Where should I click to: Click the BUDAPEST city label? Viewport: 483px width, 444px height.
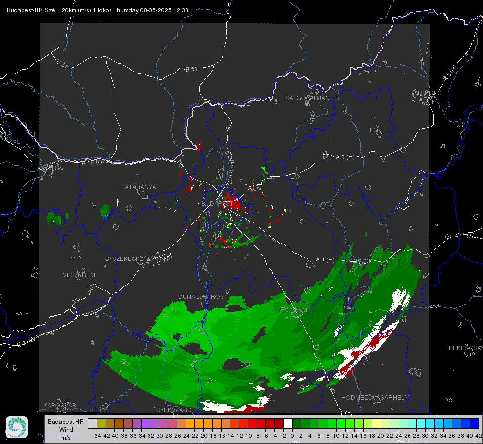[x=217, y=203]
